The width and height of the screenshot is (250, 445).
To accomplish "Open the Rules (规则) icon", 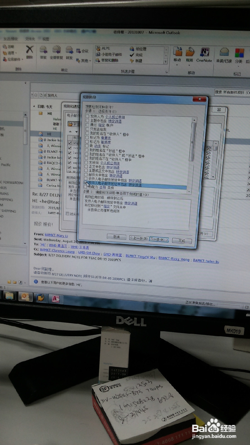I will point(190,52).
